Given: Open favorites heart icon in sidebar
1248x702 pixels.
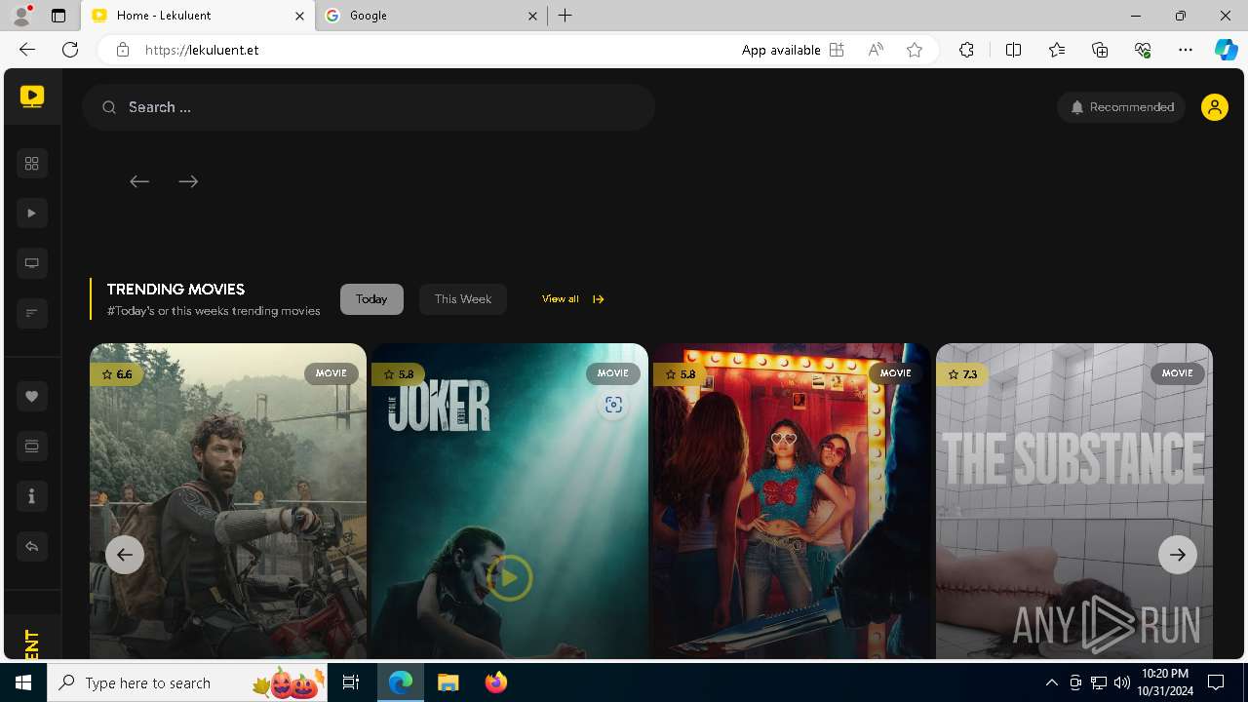Looking at the screenshot, I should (x=32, y=396).
